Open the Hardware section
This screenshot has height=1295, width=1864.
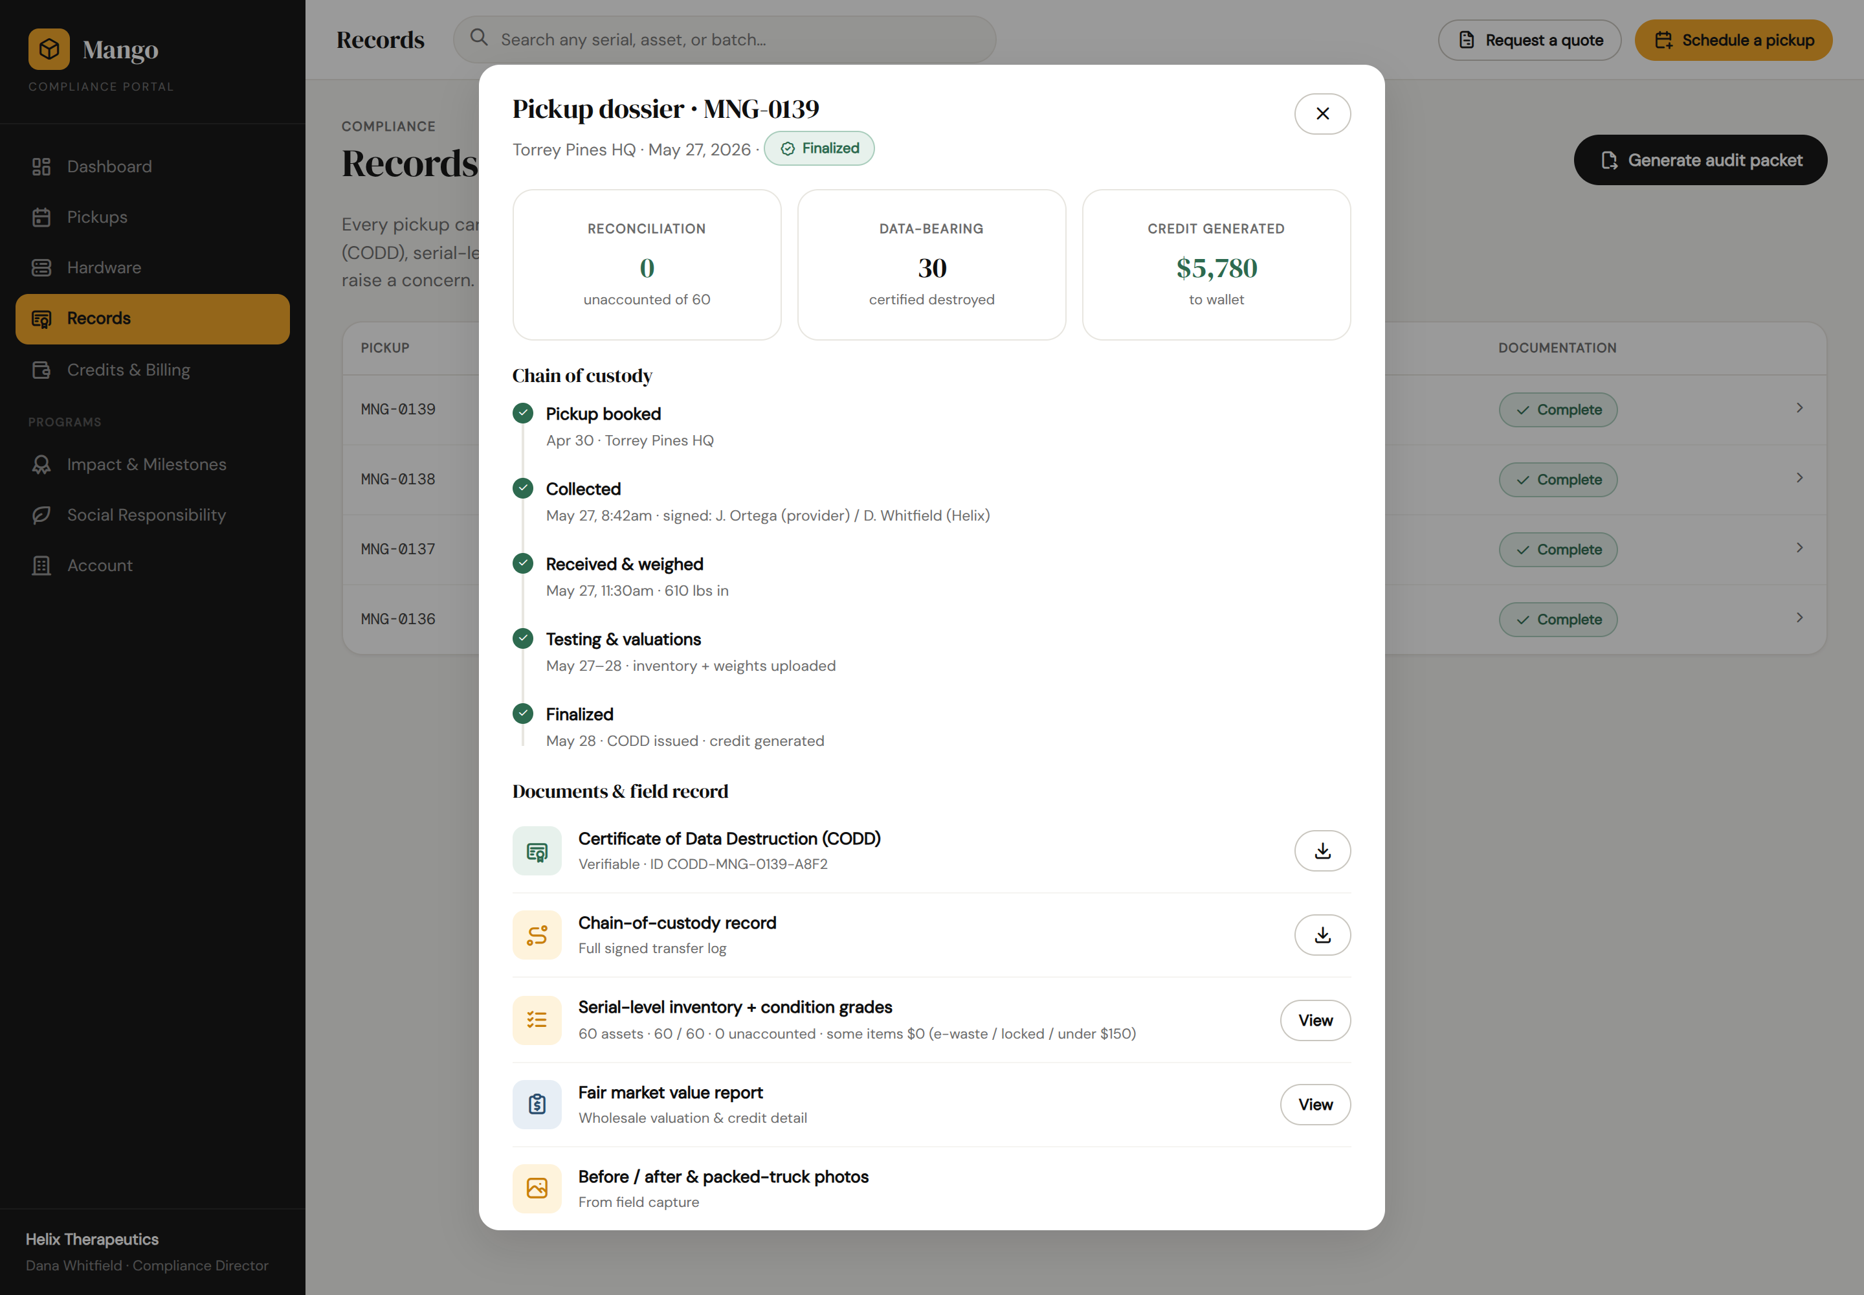tap(153, 268)
